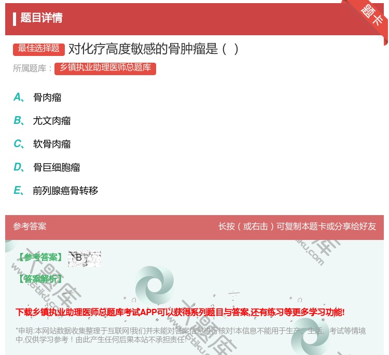Choose option C 软骨肉瘤
This screenshot has width=389, height=355.
click(42, 144)
